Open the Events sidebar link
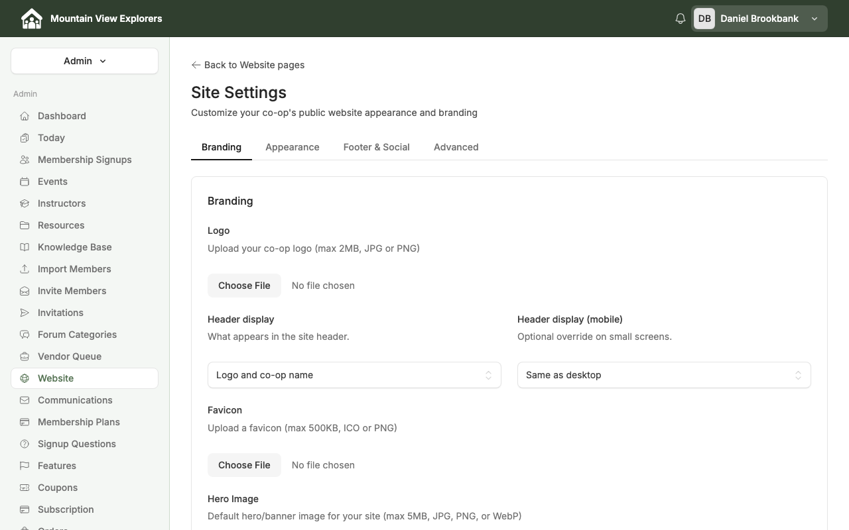 coord(84,182)
